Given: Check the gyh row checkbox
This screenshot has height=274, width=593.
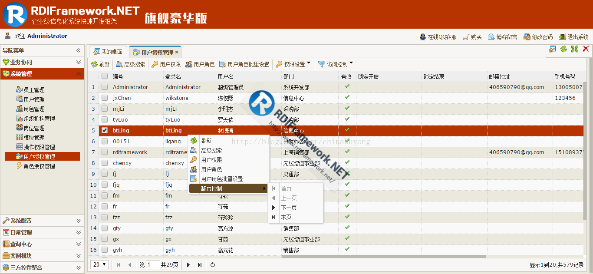Looking at the screenshot, I should [105, 250].
